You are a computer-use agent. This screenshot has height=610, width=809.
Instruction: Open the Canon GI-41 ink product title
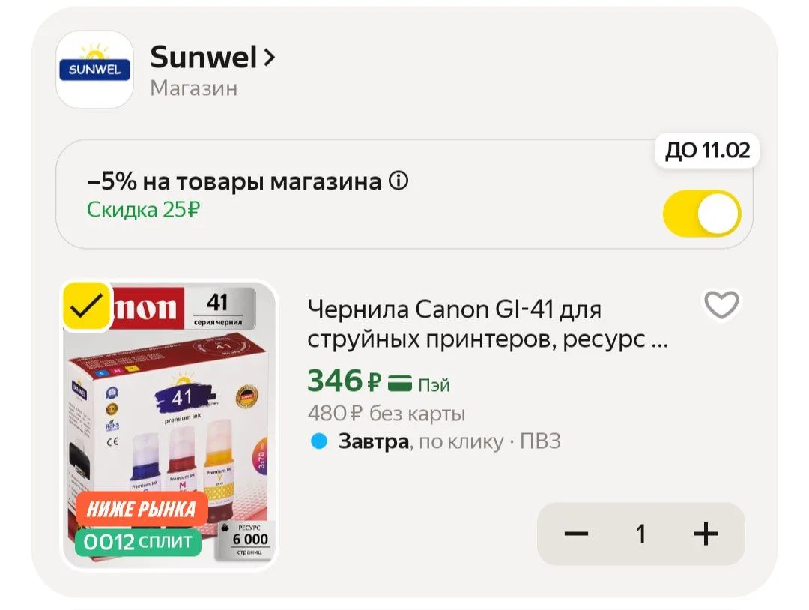tap(488, 324)
